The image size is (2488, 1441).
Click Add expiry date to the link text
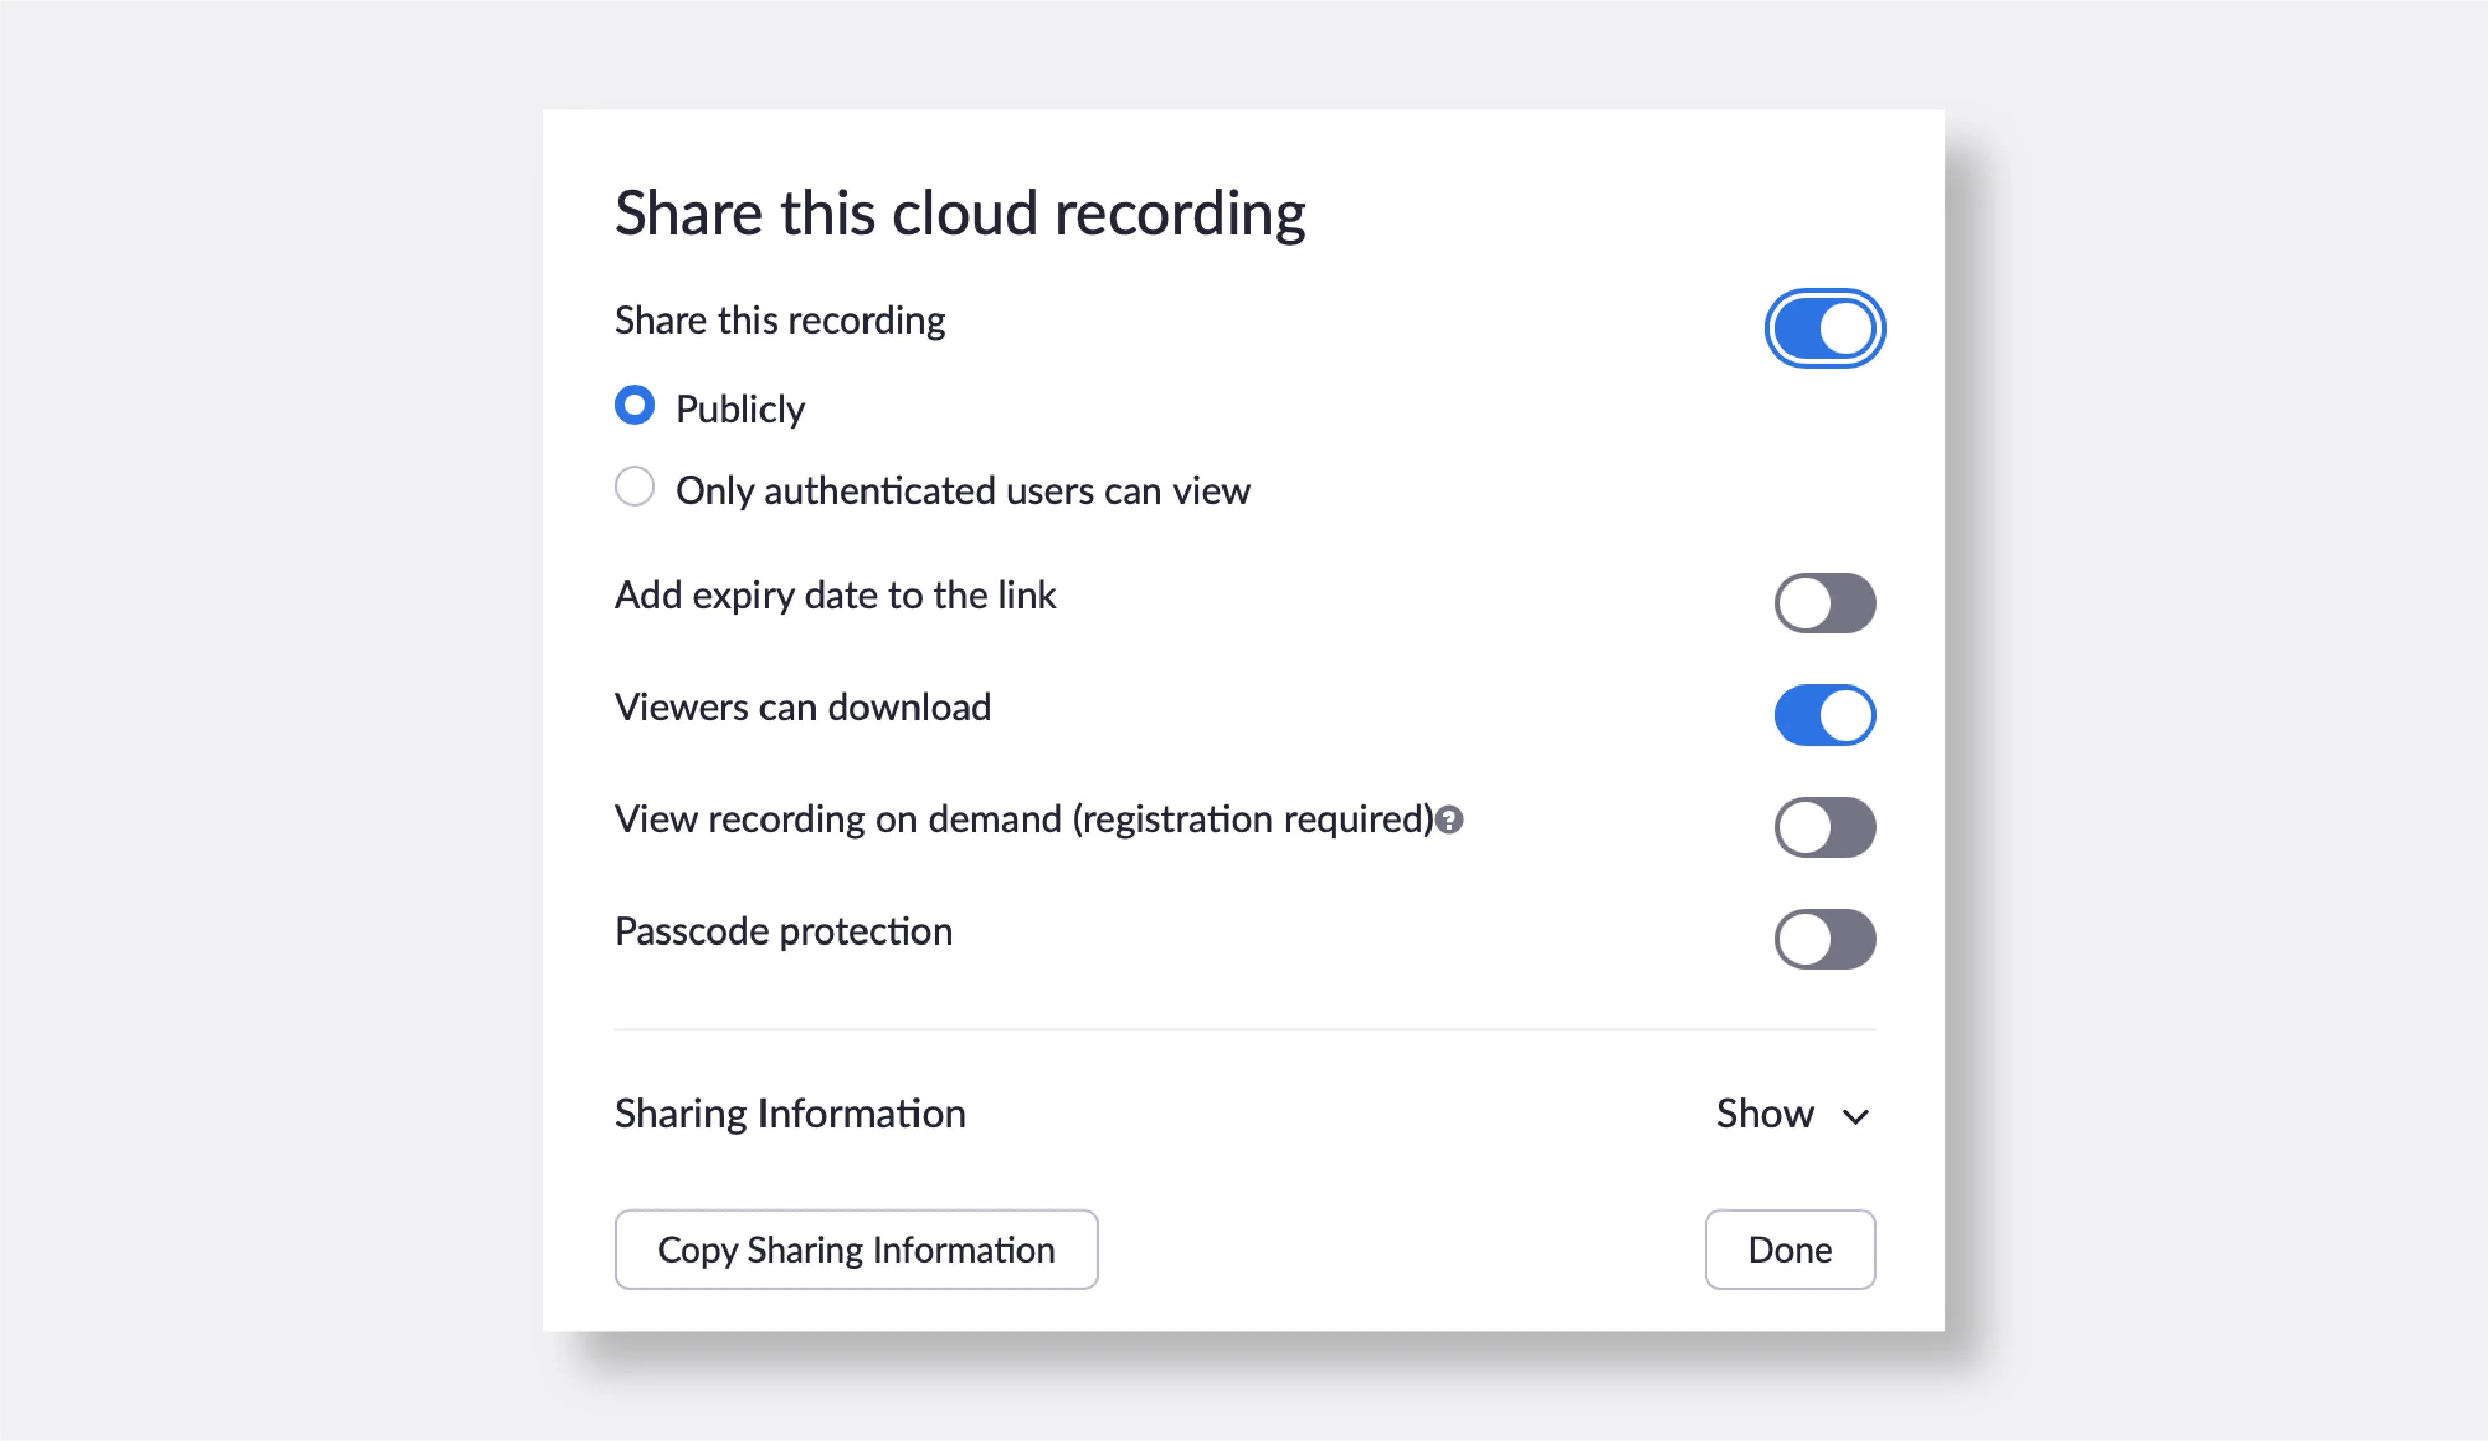pyautogui.click(x=835, y=595)
